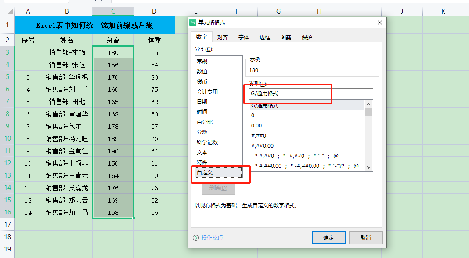The height and width of the screenshot is (258, 469).
Task: Select column A header
Action: [x=28, y=11]
